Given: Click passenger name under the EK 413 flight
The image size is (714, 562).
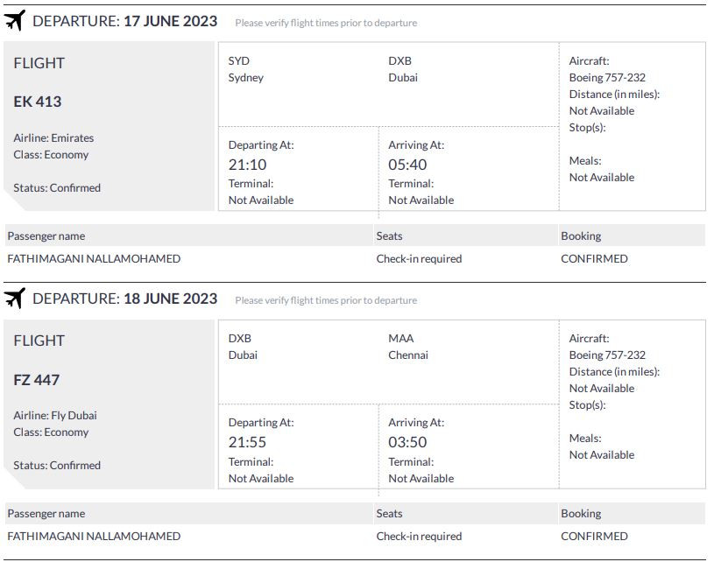Looking at the screenshot, I should point(94,259).
